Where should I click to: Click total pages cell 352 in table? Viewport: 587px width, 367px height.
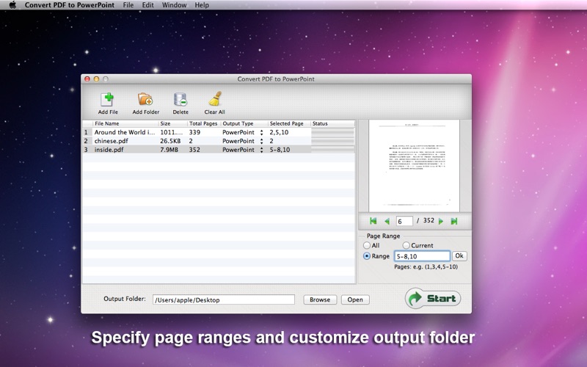(x=194, y=150)
